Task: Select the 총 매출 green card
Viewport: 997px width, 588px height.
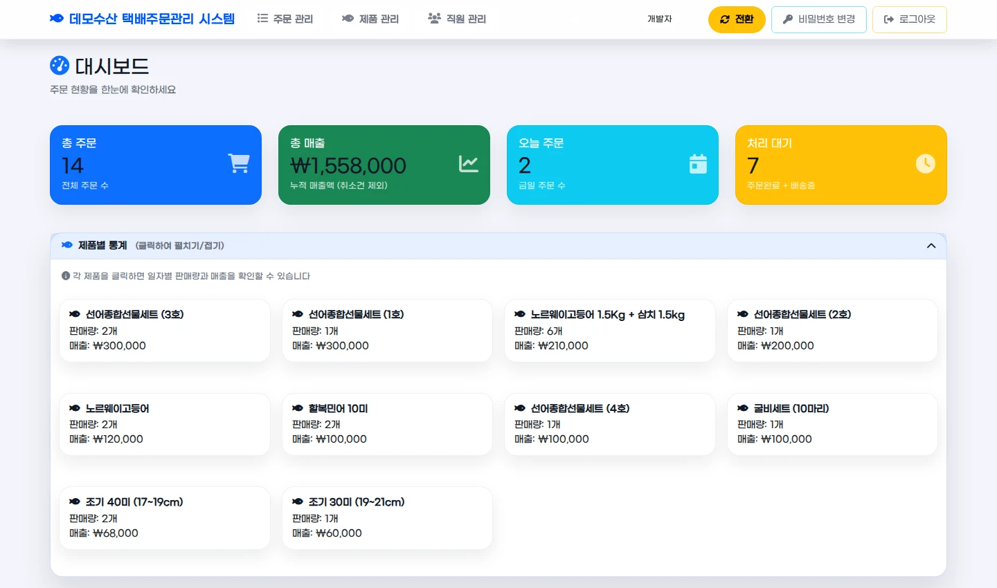Action: [x=384, y=165]
